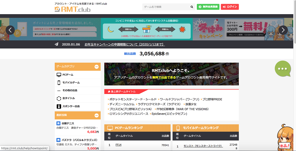296x151 pixels.
Task: Click the 5,000円 price
Action: coord(93,148)
